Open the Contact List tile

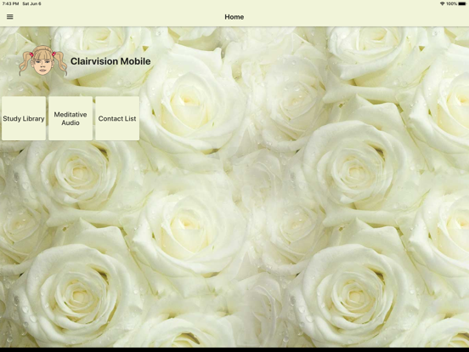coord(117,118)
